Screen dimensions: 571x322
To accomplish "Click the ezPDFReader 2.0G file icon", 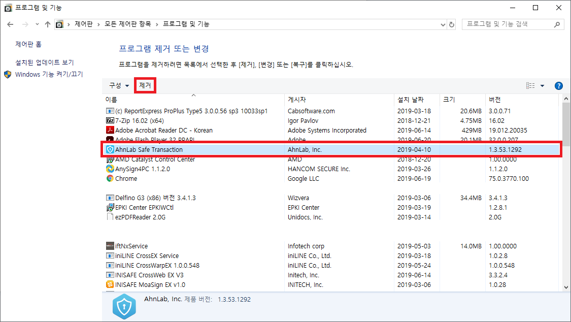I will click(110, 217).
